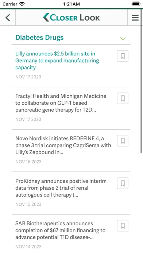Bookmark the Lilly Germany site article
The height and width of the screenshot is (255, 143).
(123, 56)
